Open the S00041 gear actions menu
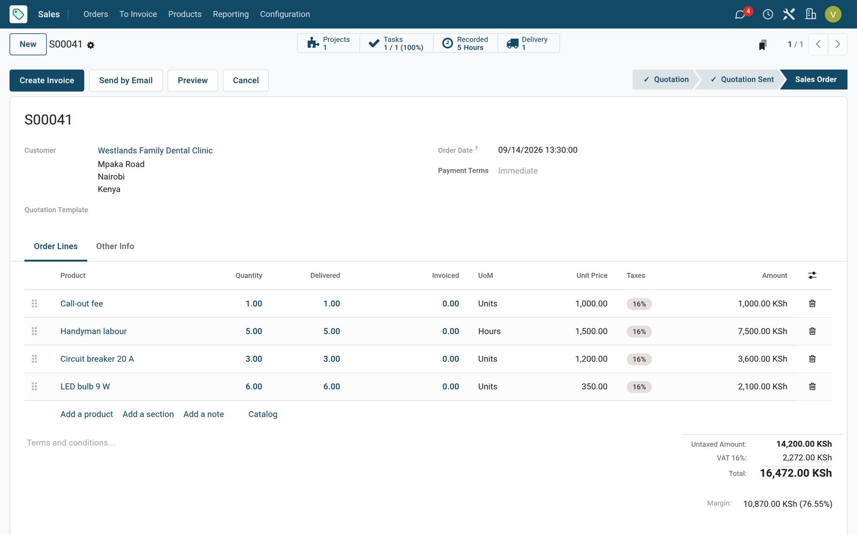 point(91,45)
